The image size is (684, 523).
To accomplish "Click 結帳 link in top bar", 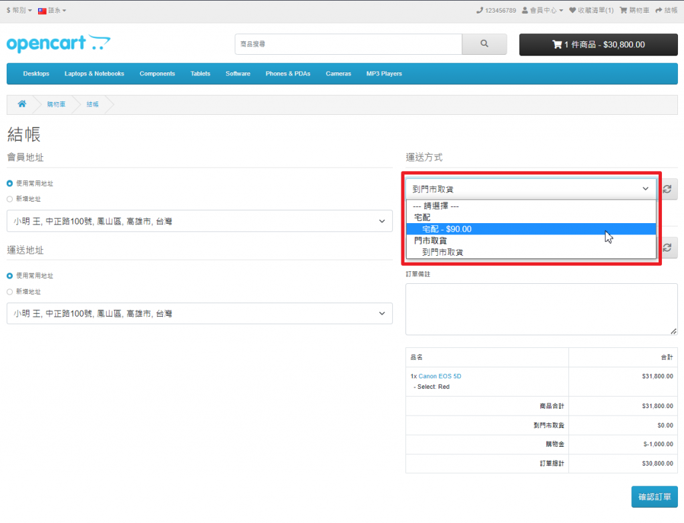I will click(666, 11).
